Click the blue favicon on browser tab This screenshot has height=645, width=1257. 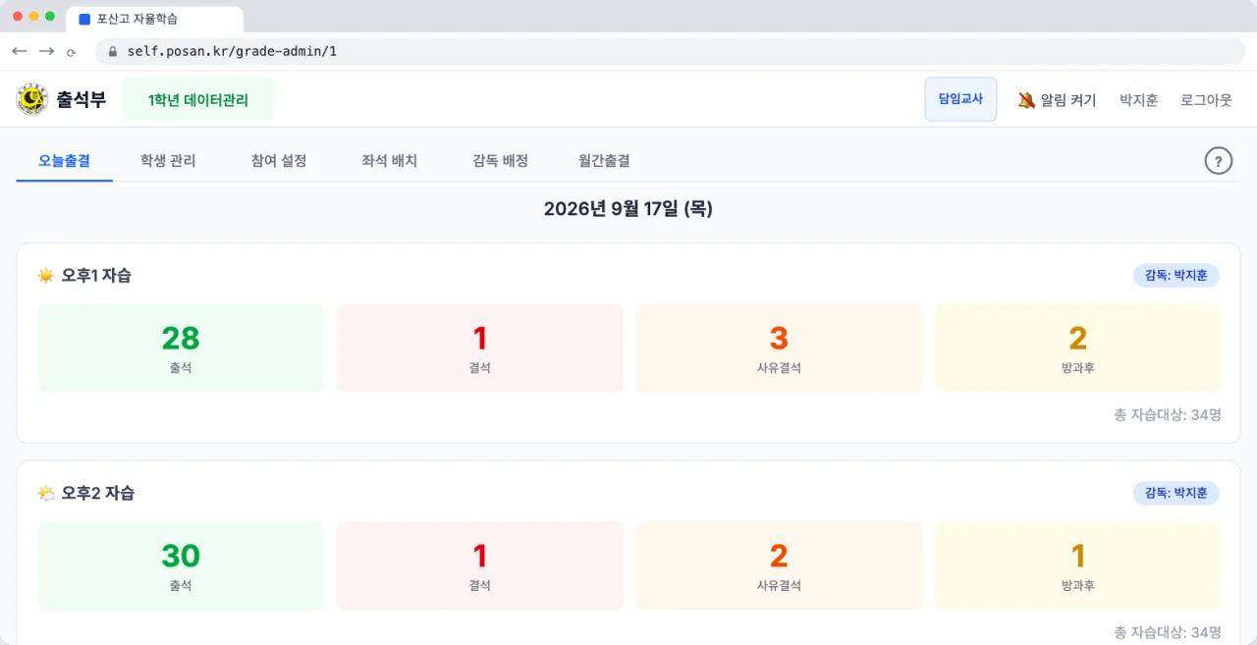tap(84, 19)
